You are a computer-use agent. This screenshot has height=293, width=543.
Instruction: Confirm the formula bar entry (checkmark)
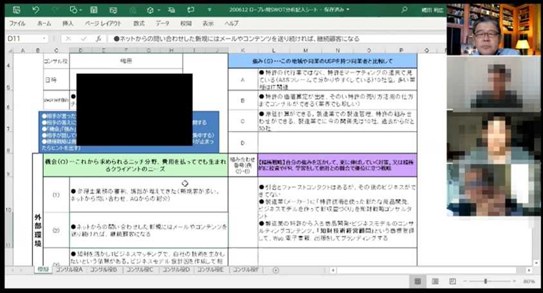click(84, 39)
